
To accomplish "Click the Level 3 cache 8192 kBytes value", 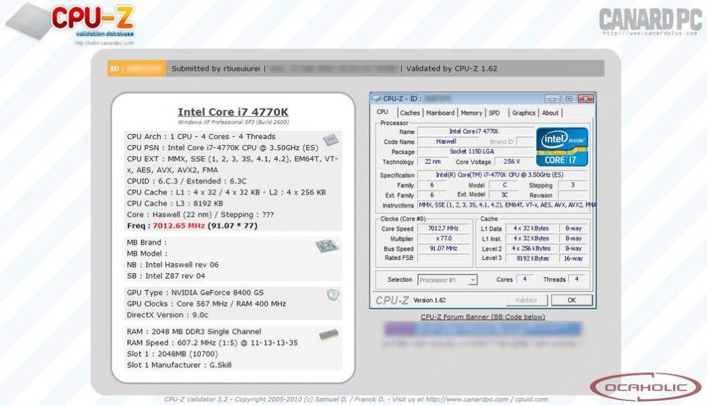I will pyautogui.click(x=531, y=258).
